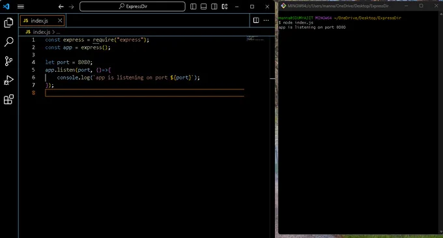443x238 pixels.
Task: Click 'node index.js' command in terminal
Action: pyautogui.click(x=298, y=23)
